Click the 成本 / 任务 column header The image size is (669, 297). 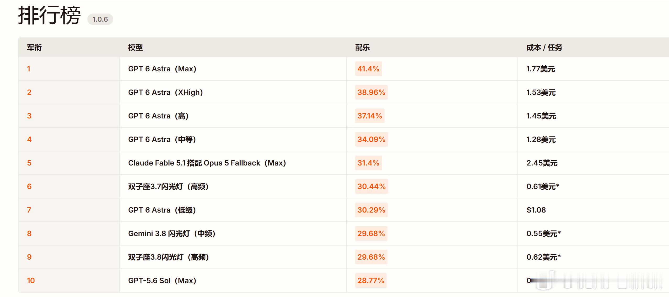click(544, 48)
